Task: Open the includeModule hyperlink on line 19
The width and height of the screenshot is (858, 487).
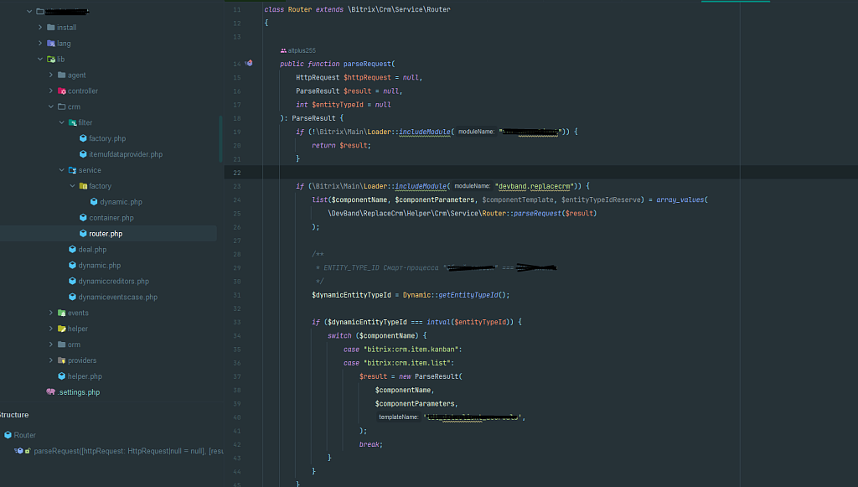Action: coord(424,132)
